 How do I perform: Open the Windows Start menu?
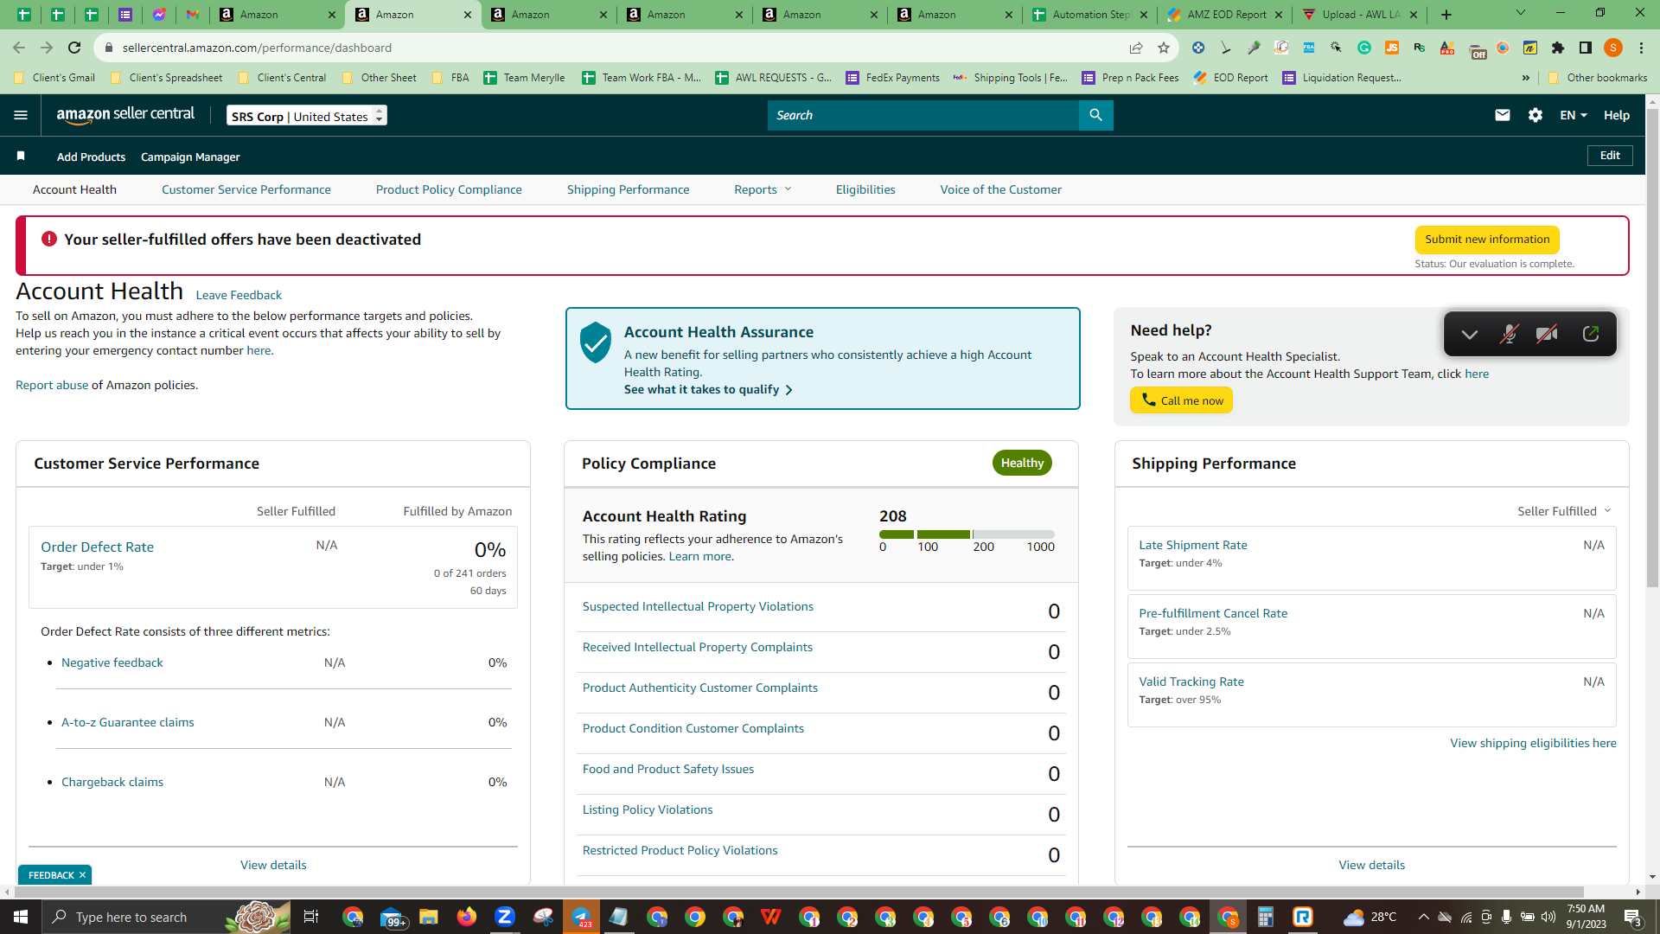pyautogui.click(x=21, y=917)
